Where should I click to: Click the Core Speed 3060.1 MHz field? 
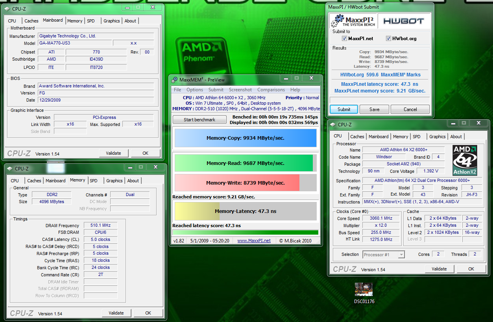click(381, 218)
